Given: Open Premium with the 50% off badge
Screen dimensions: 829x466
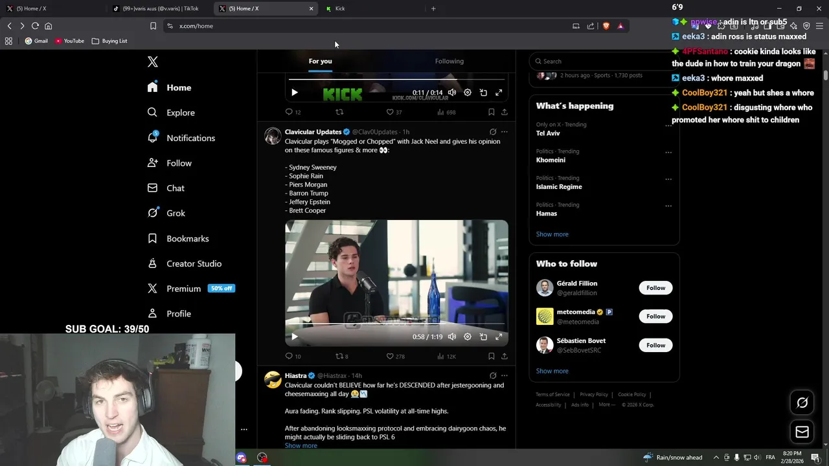Looking at the screenshot, I should pyautogui.click(x=191, y=289).
